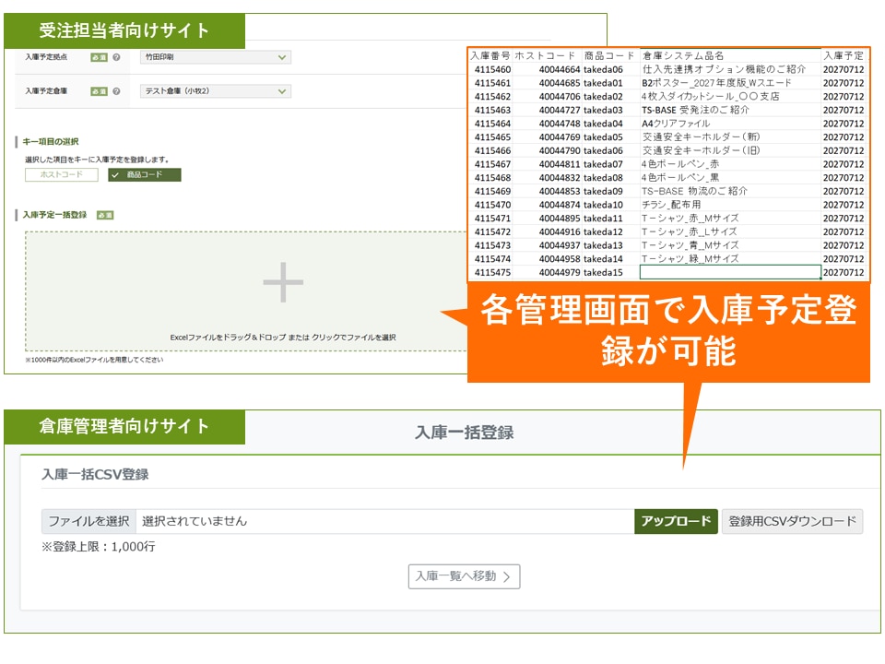Toggle the checked 商品コード key option
Viewport: 885px width, 664px height.
145,174
